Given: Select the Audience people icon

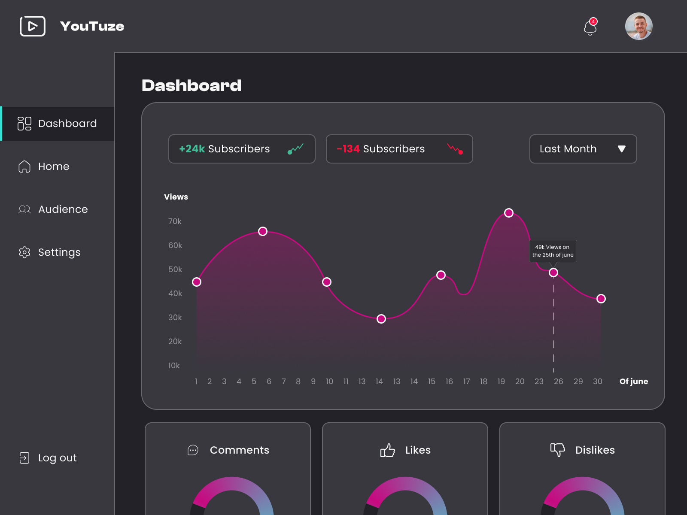Looking at the screenshot, I should (24, 209).
